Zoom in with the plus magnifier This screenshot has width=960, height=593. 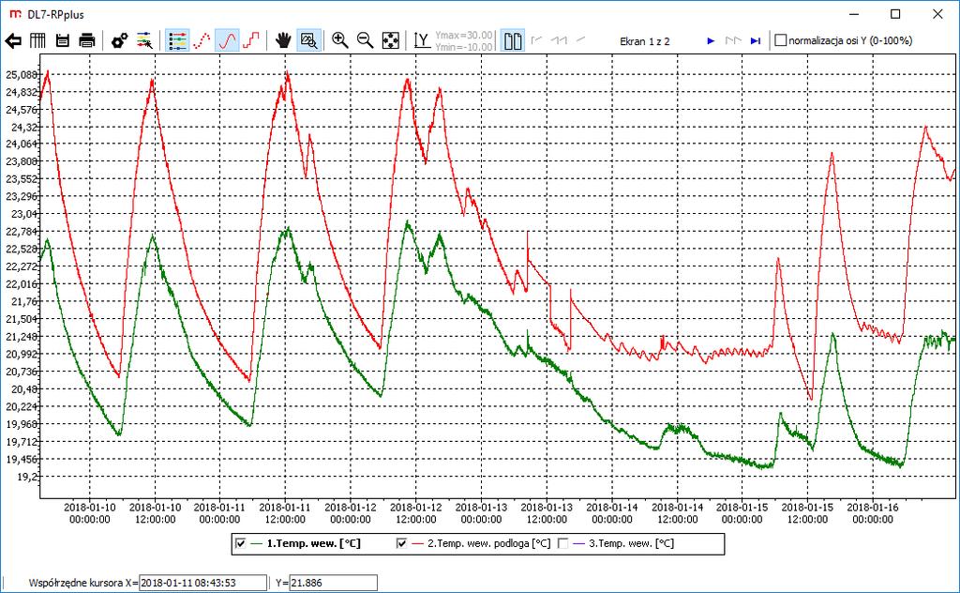point(339,41)
